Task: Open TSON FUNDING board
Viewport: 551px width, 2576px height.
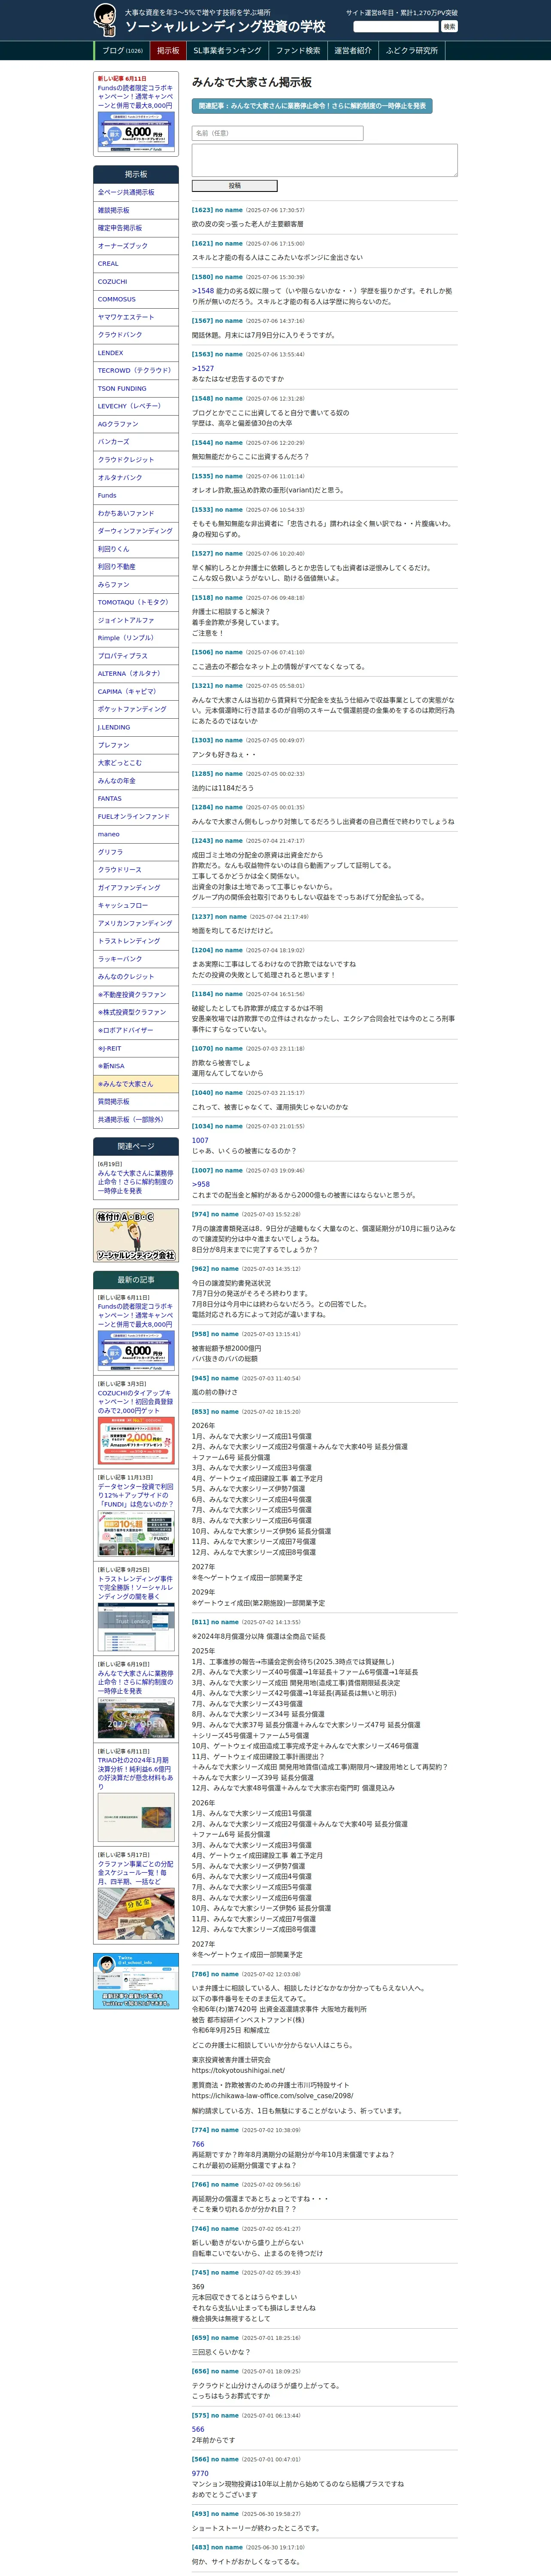Action: coord(136,389)
